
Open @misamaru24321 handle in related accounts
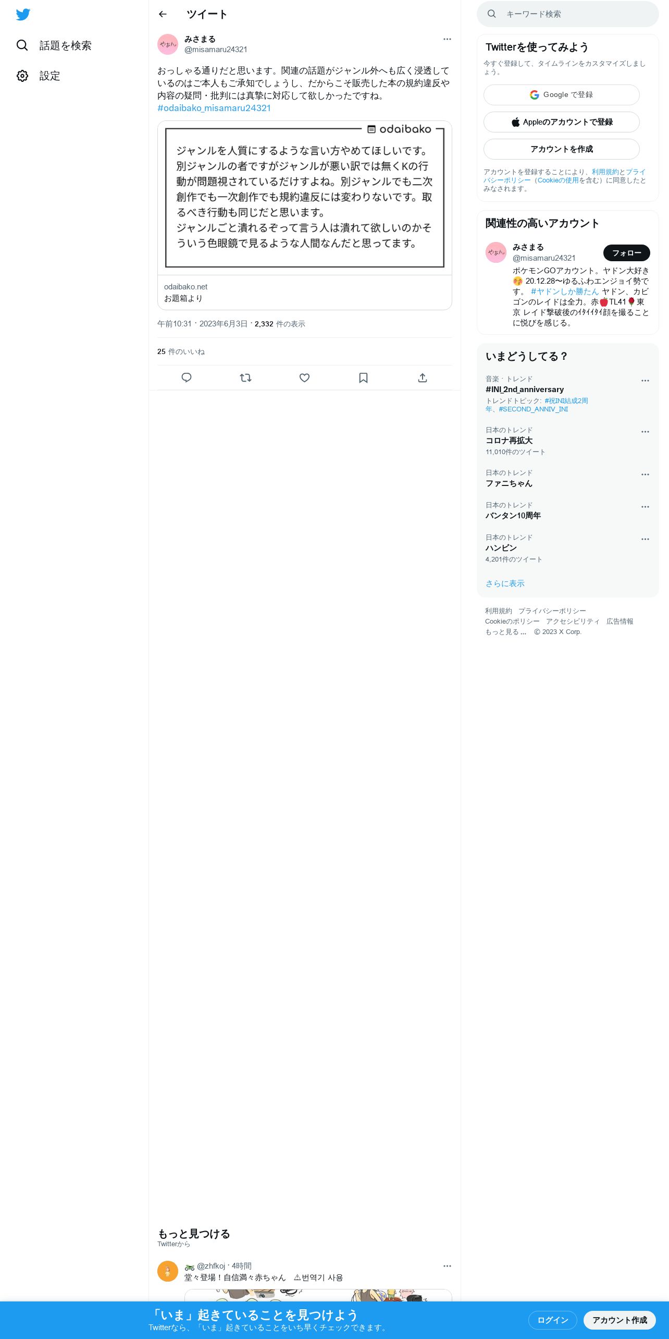tap(544, 258)
